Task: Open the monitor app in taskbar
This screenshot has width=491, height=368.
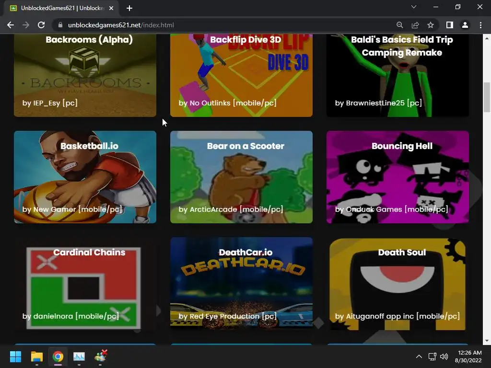Action: coord(79,356)
